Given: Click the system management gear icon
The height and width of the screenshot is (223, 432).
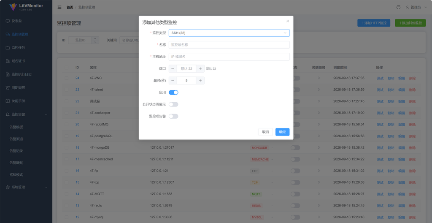Looking at the screenshot, I should pos(8,187).
